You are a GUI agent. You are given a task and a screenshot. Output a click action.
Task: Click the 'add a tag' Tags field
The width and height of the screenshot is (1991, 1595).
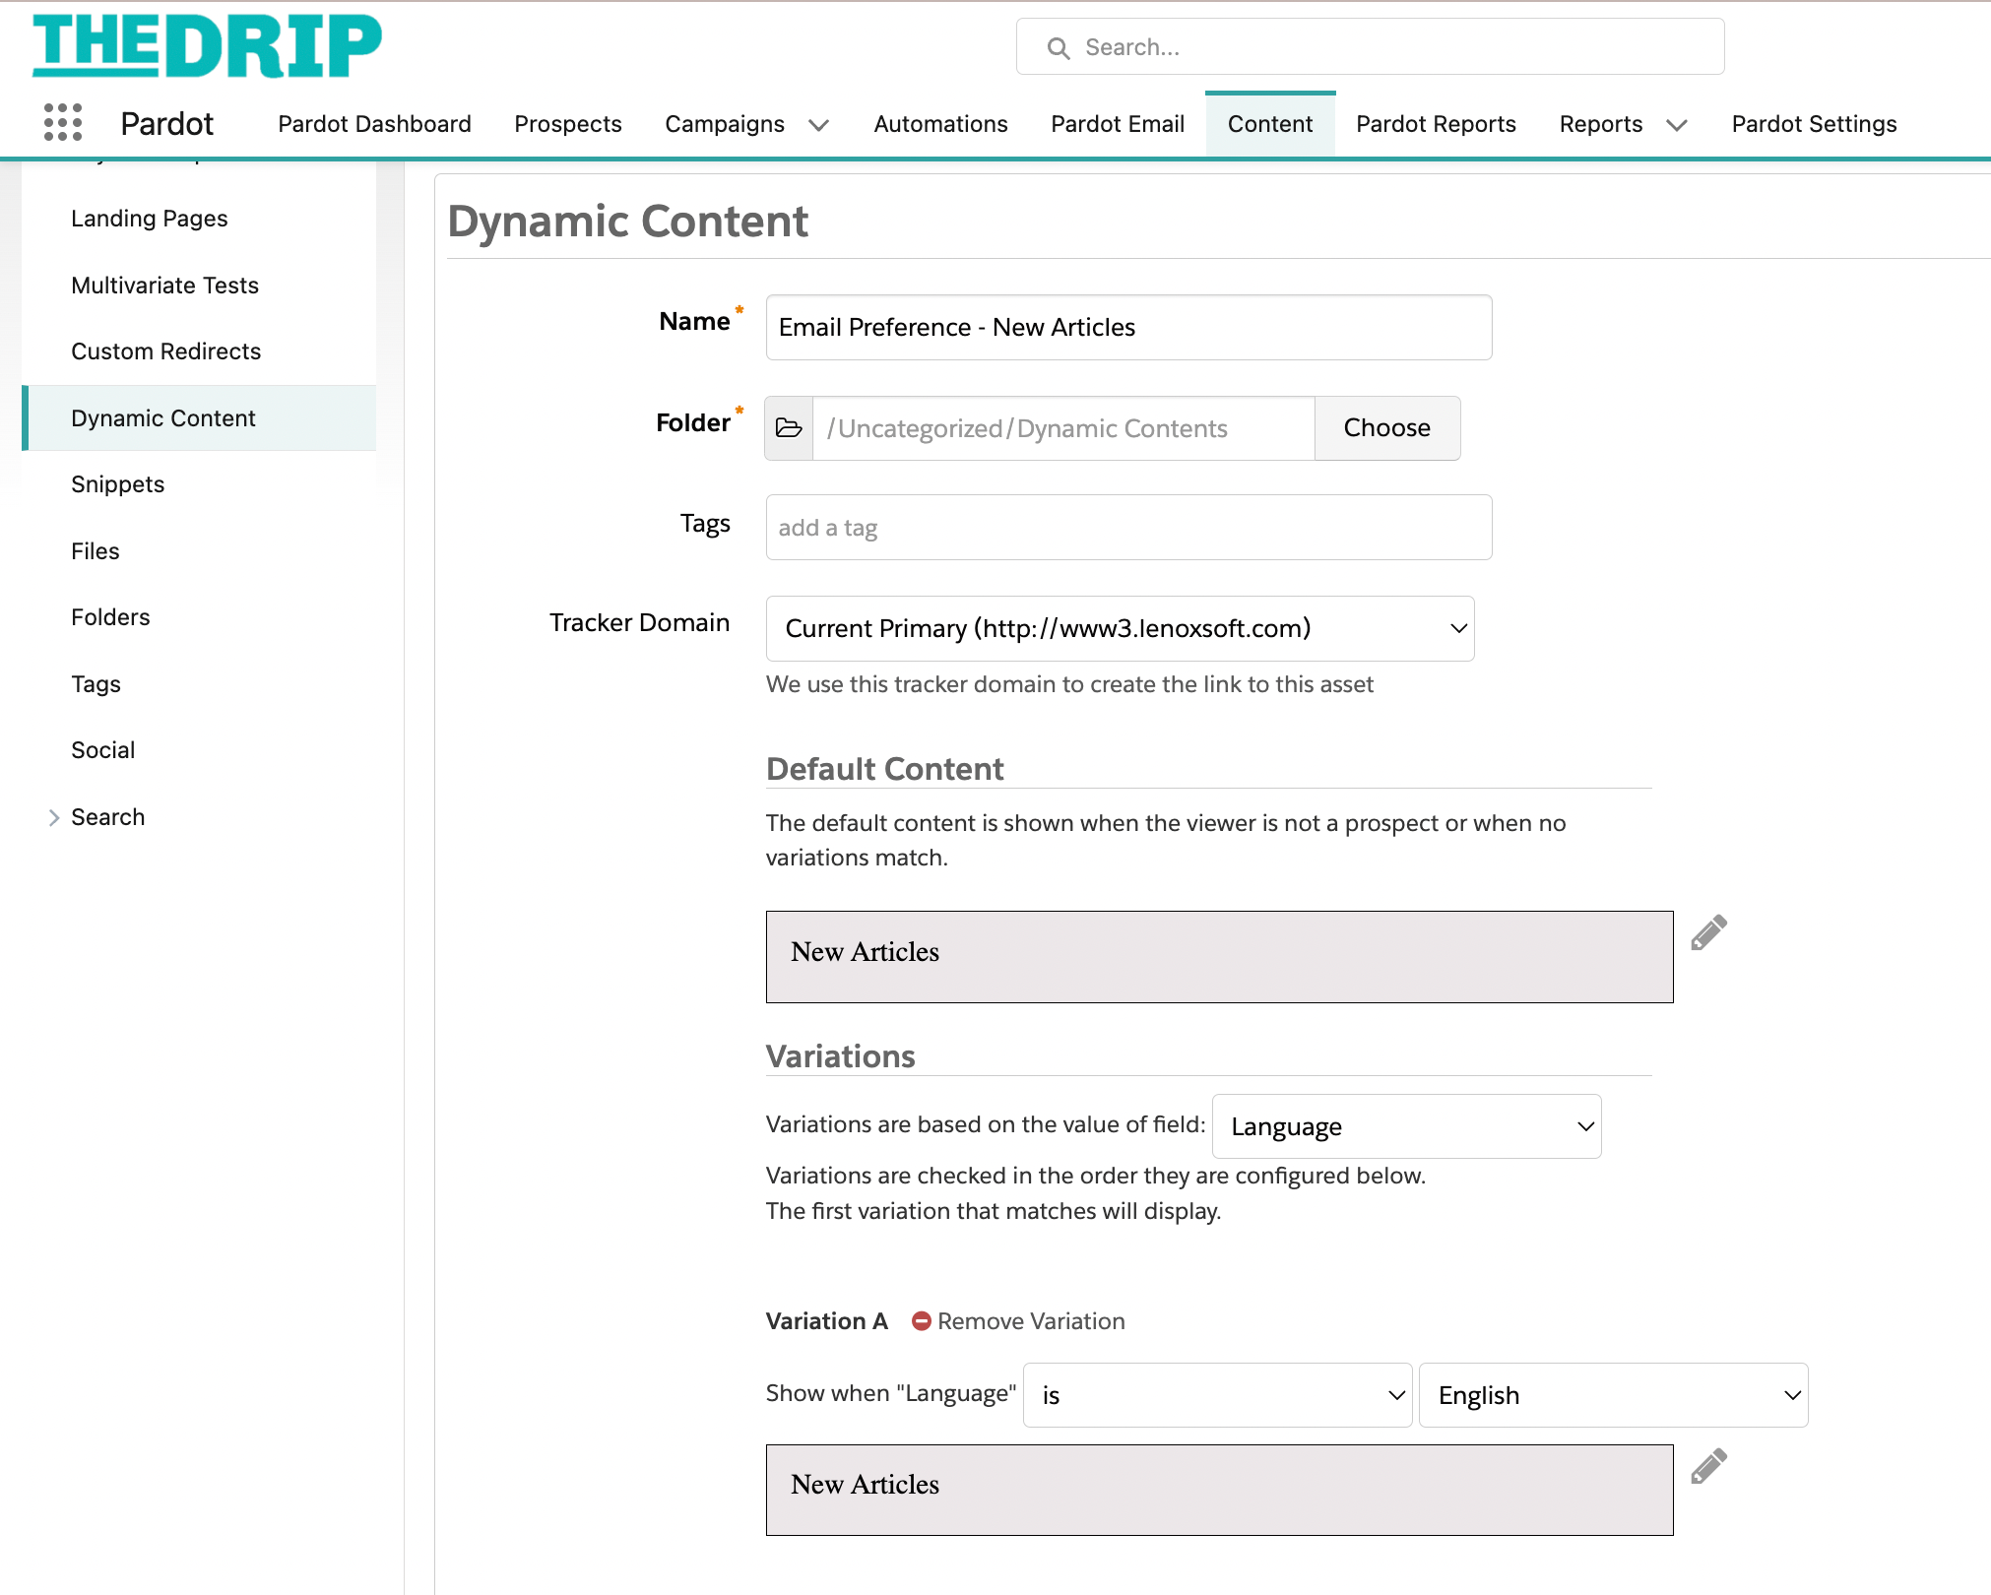coord(1128,528)
